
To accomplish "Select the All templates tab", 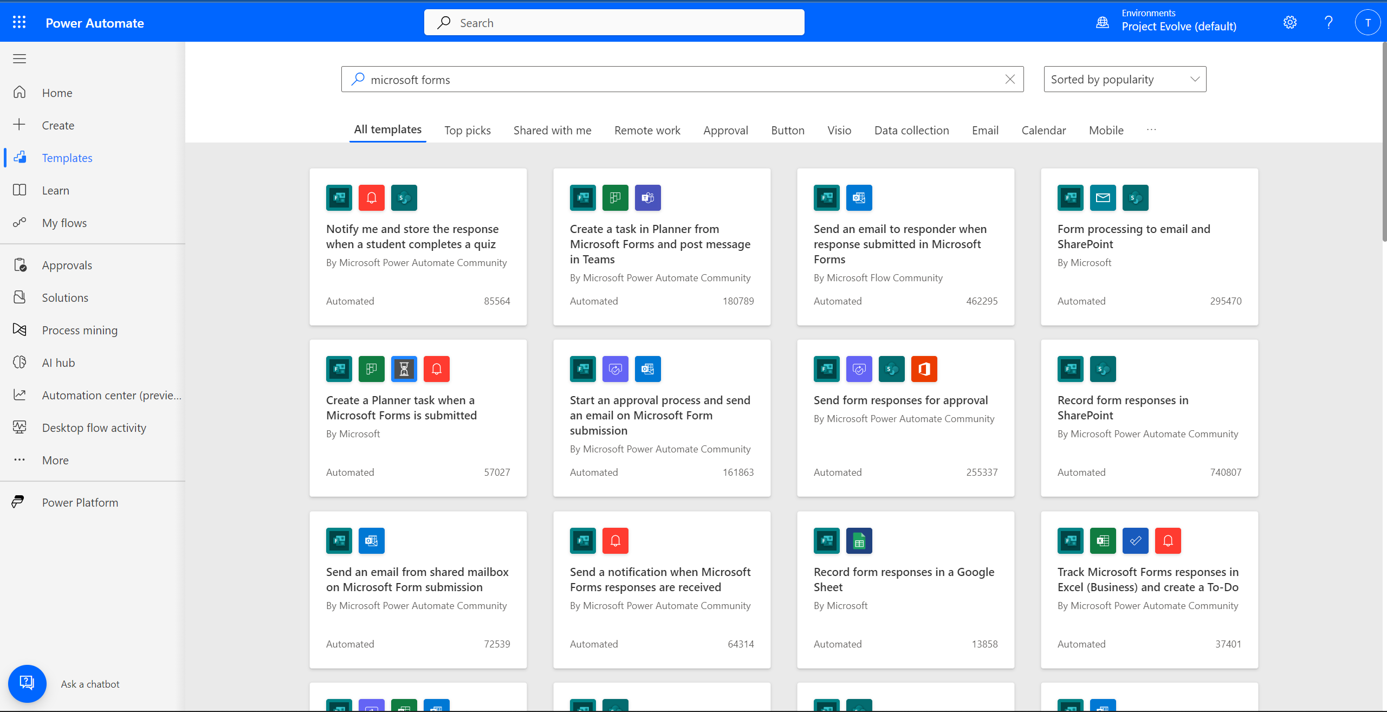I will 387,129.
